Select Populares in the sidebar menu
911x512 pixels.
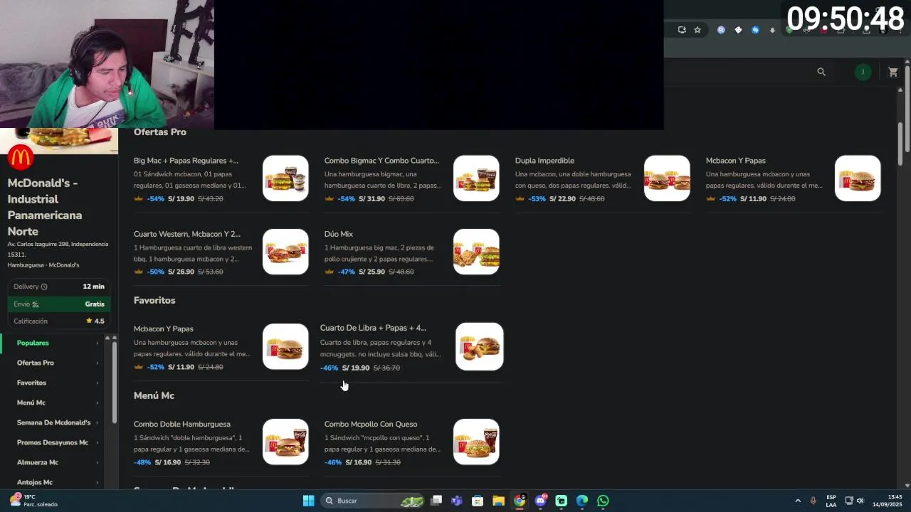click(x=33, y=343)
